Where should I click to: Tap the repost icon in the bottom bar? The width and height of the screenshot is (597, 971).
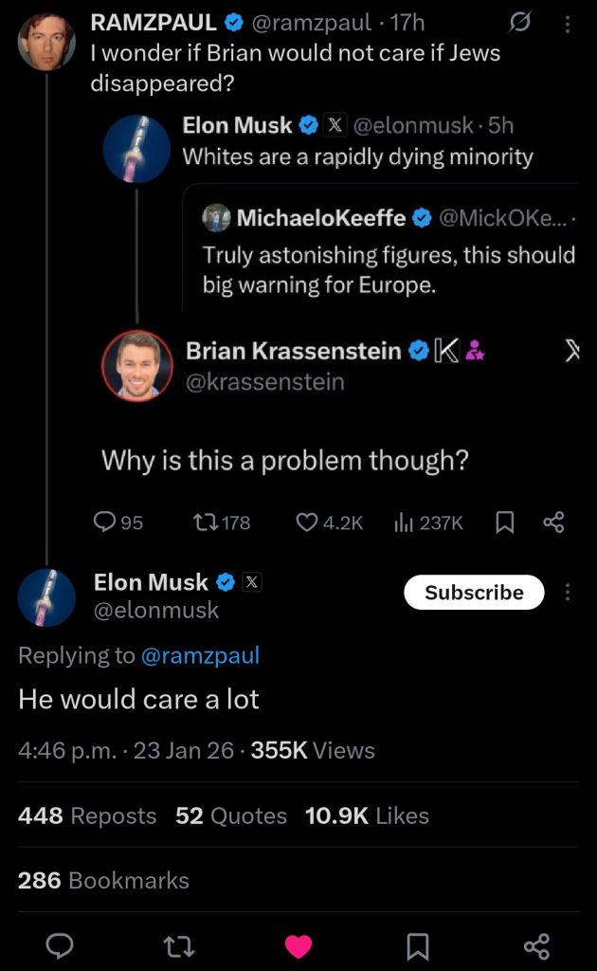(180, 944)
